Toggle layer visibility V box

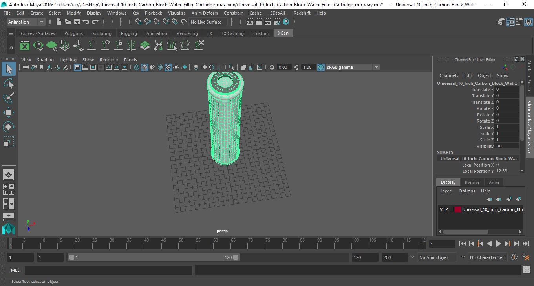(x=441, y=209)
